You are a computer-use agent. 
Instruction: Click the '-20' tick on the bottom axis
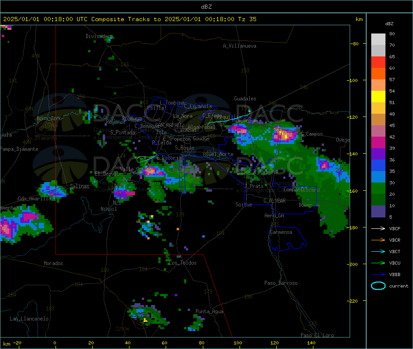point(17,343)
